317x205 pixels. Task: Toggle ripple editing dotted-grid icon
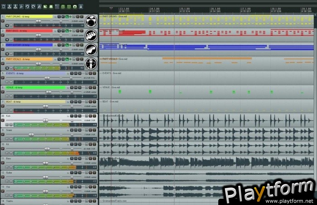(57, 7)
